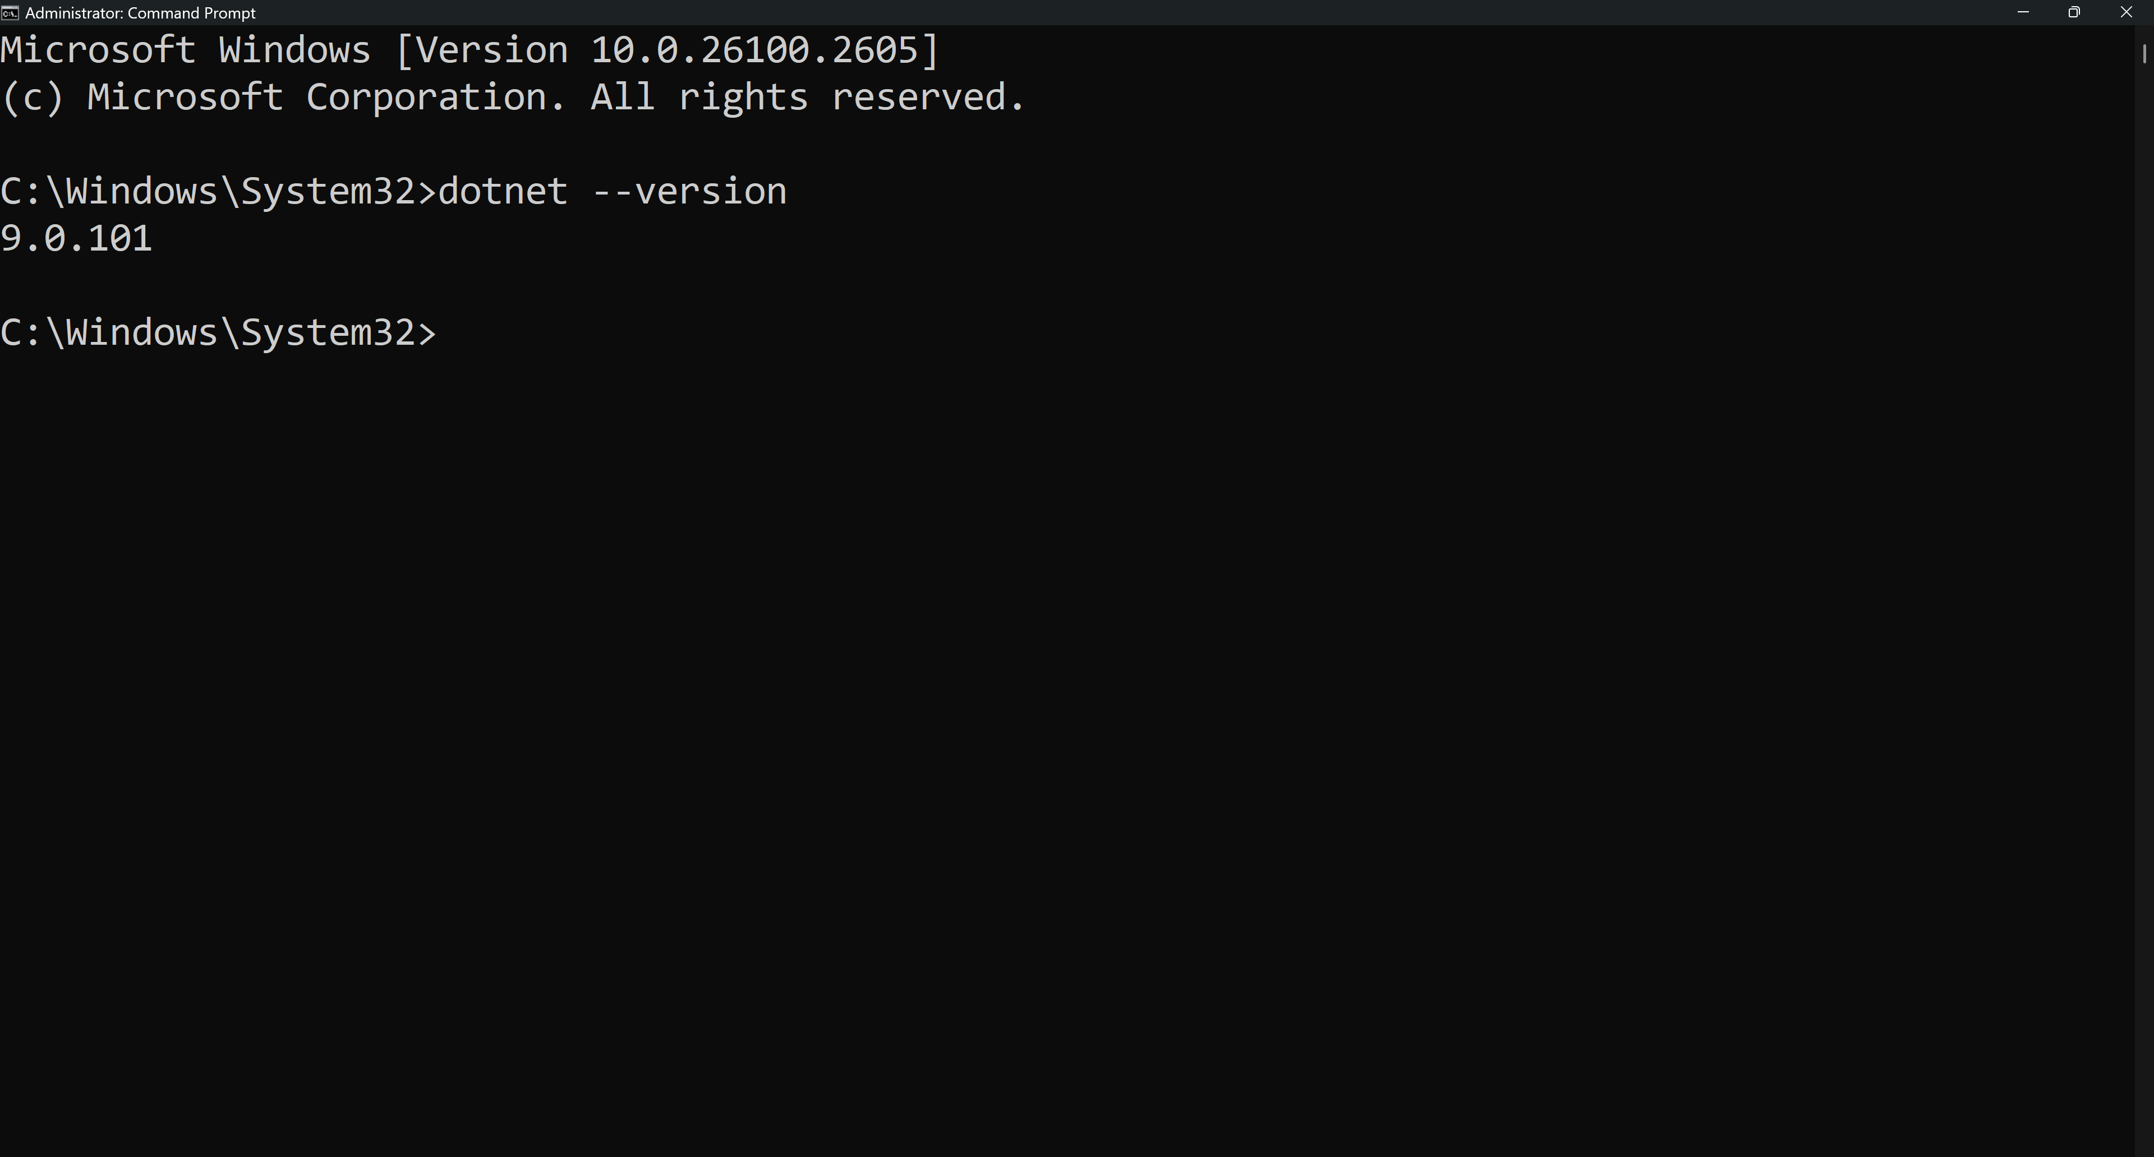Viewport: 2154px width, 1157px height.
Task: Click the 'Administrator: Command Prompt' title text
Action: tap(140, 12)
